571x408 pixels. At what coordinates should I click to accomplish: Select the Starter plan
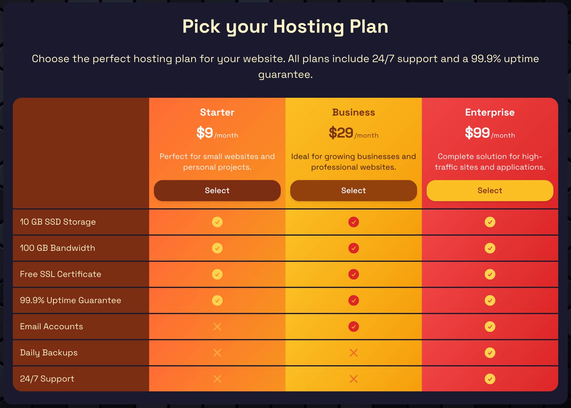pyautogui.click(x=217, y=190)
